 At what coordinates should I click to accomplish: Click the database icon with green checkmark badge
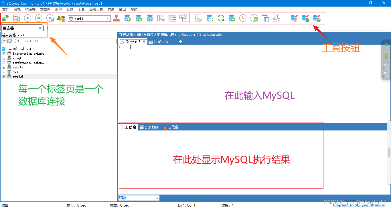tap(305, 18)
